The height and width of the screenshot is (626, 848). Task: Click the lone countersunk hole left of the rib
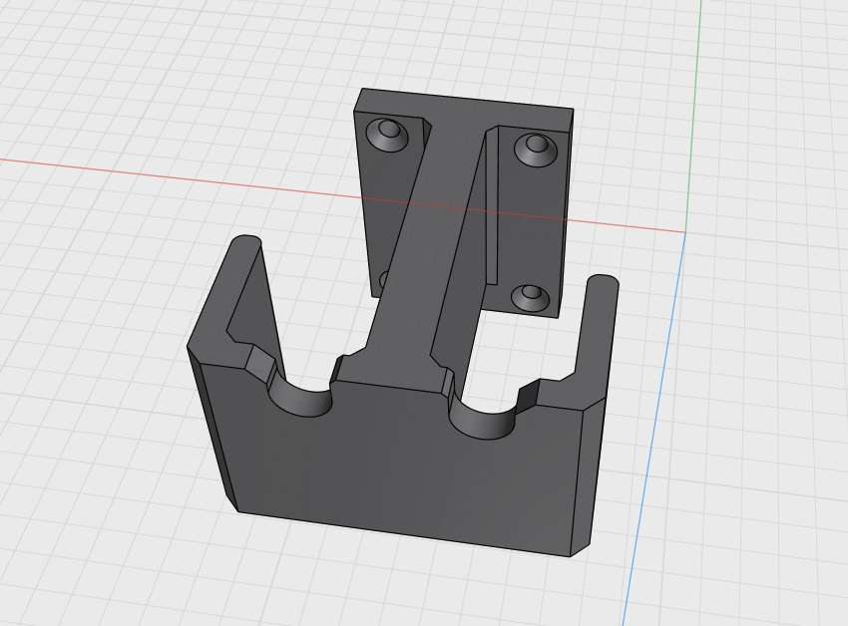[x=388, y=134]
